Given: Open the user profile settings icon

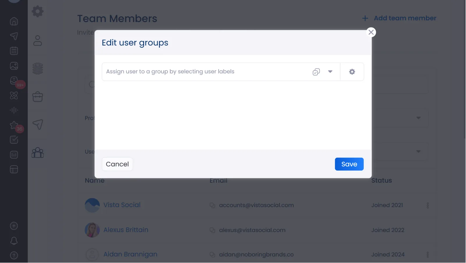Looking at the screenshot, I should (x=38, y=41).
